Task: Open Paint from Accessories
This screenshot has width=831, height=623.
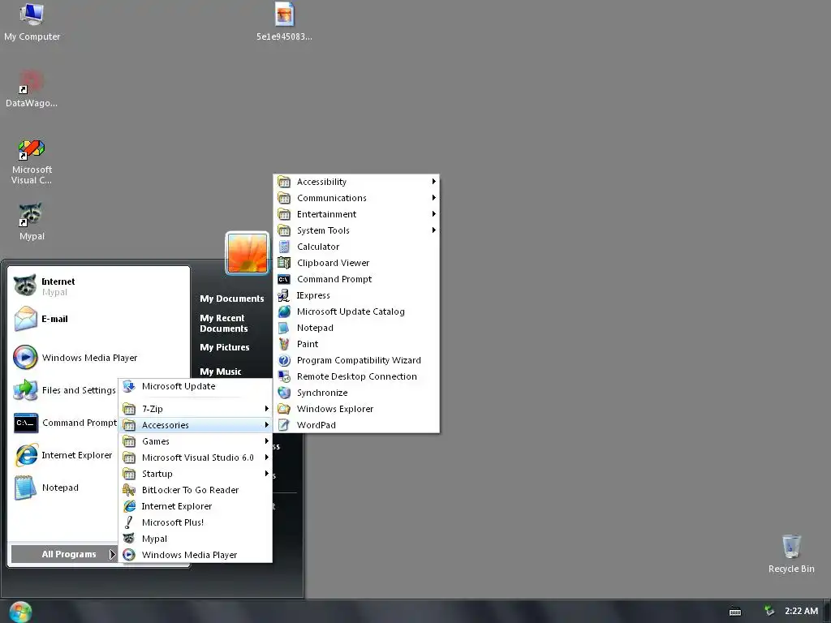Action: tap(356, 344)
